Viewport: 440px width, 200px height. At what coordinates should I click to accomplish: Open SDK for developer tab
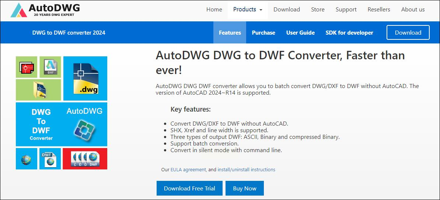(x=349, y=32)
